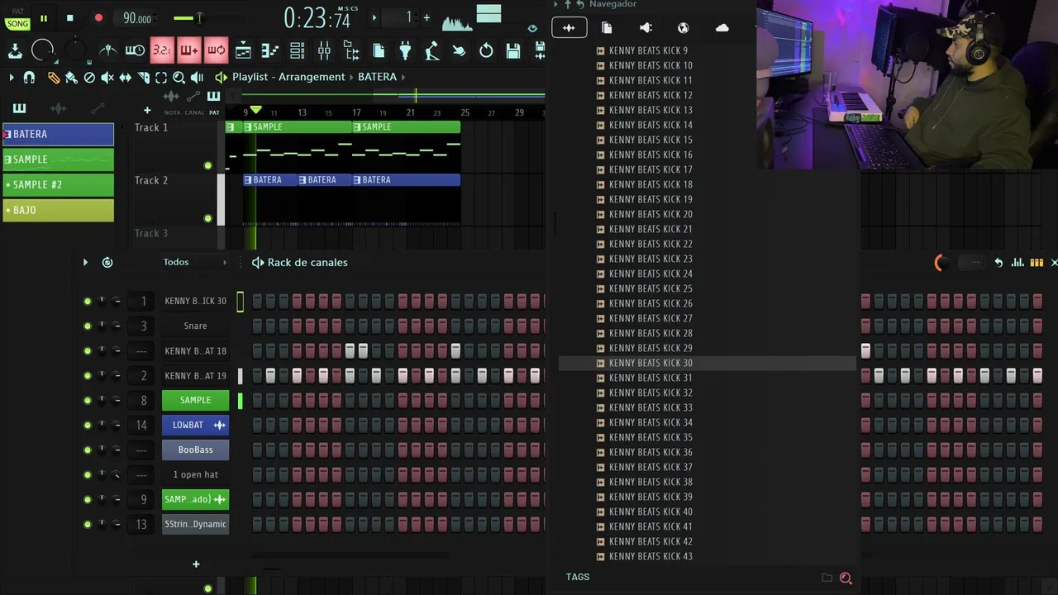Image resolution: width=1058 pixels, height=595 pixels.
Task: Open channel rack options menu arrow
Action: pos(85,262)
